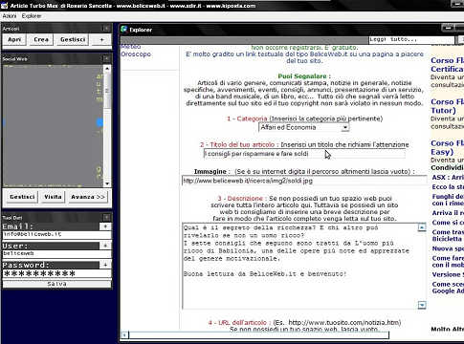This screenshot has width=464, height=344.
Task: Click the description text area down arrow
Action: pos(422,305)
